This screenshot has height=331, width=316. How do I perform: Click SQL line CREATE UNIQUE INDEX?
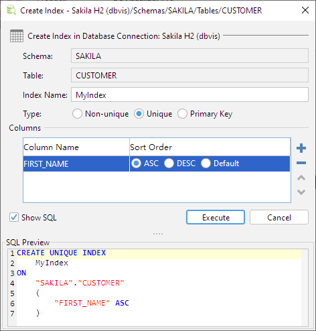point(62,253)
